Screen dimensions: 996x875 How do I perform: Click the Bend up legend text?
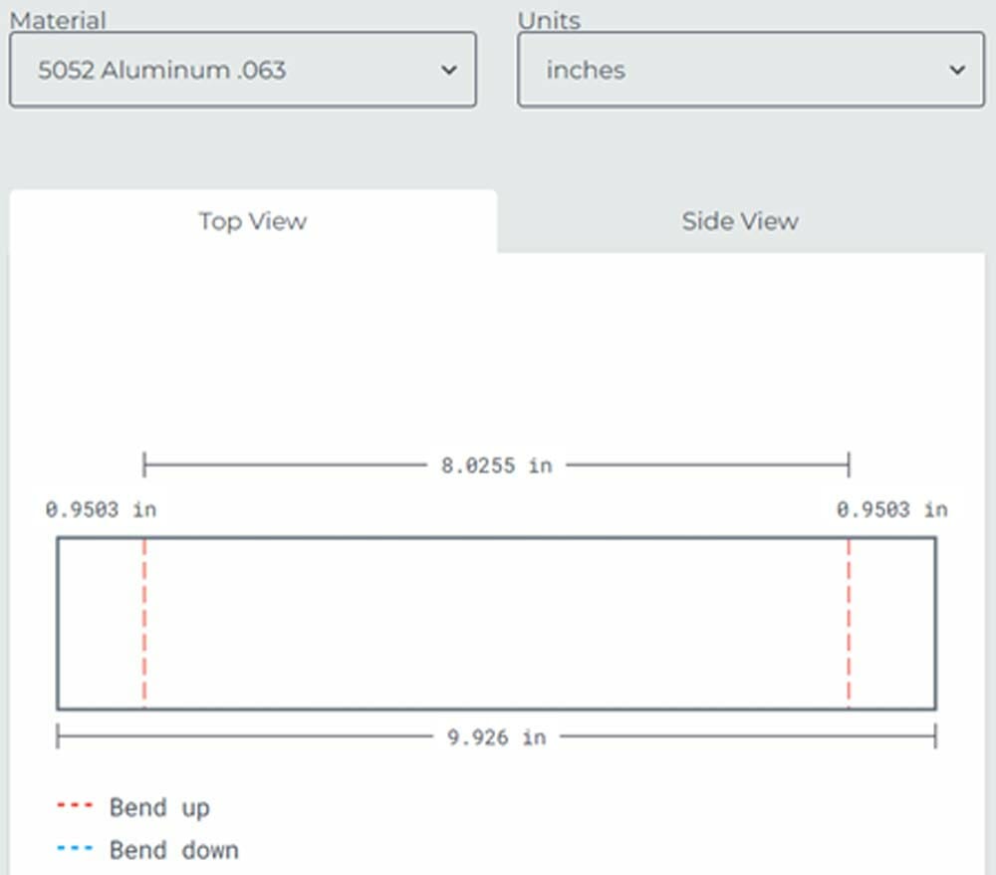[159, 807]
